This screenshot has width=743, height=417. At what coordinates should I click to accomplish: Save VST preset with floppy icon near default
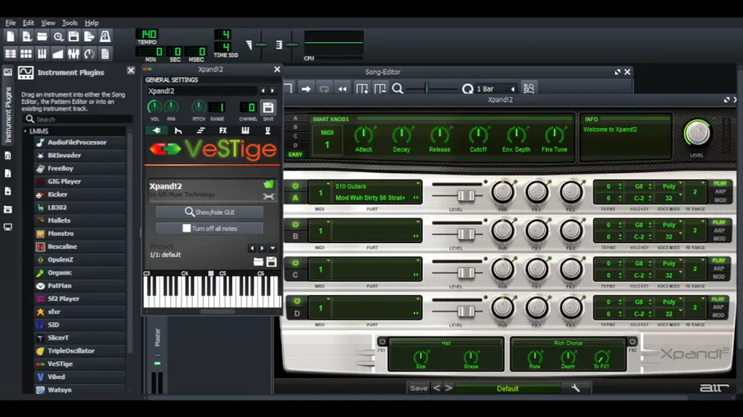(x=272, y=261)
